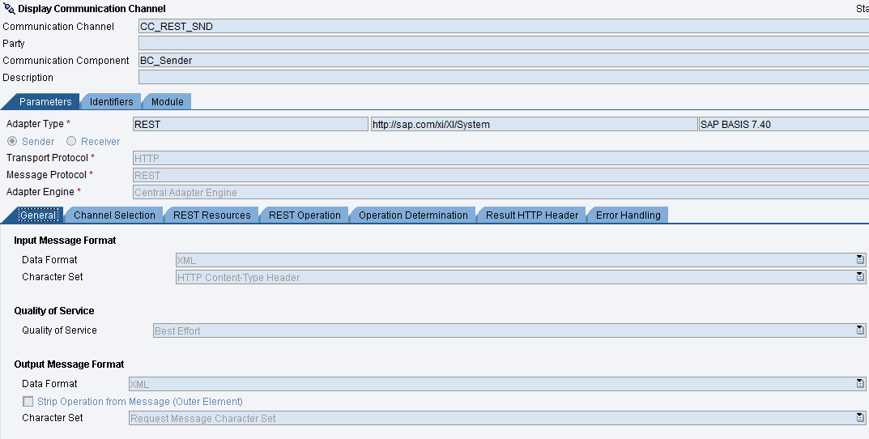Click the Message Protocol REST field
This screenshot has width=869, height=439.
501,175
